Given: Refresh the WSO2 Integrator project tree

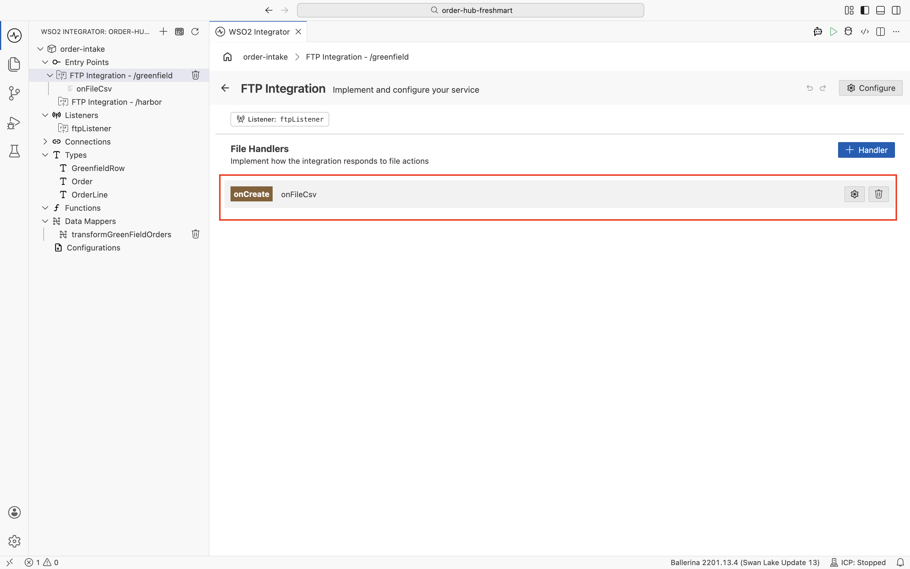Looking at the screenshot, I should click(195, 32).
